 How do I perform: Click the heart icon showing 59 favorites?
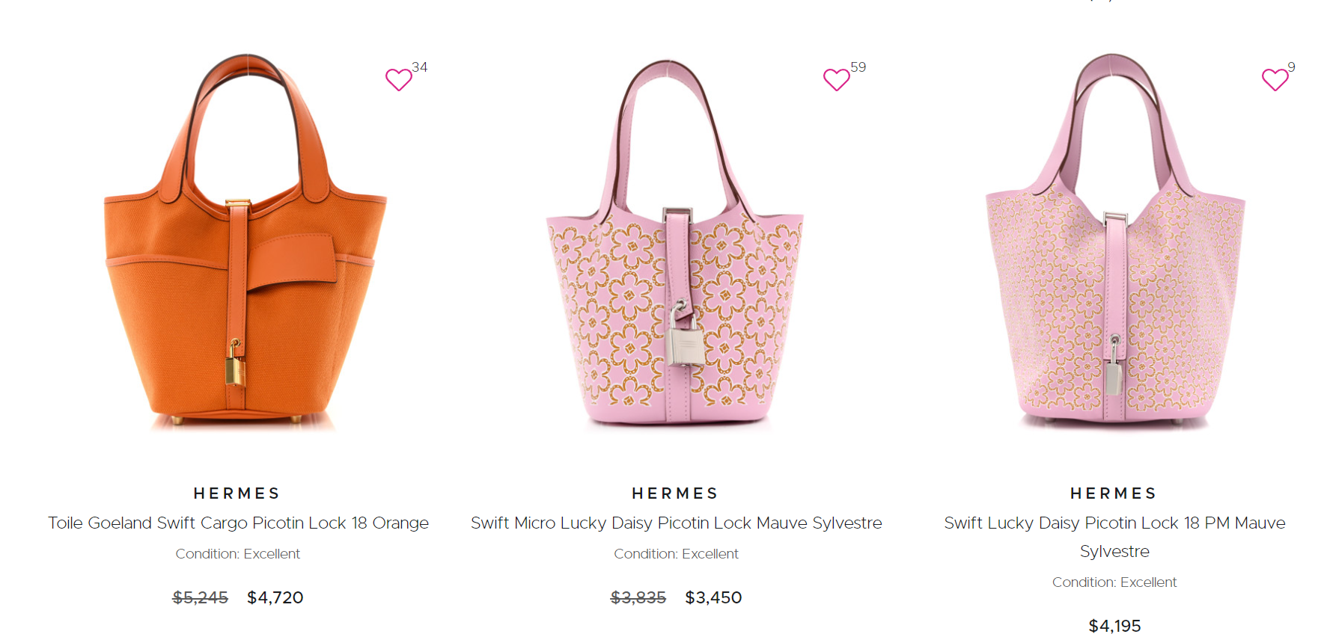click(x=836, y=79)
